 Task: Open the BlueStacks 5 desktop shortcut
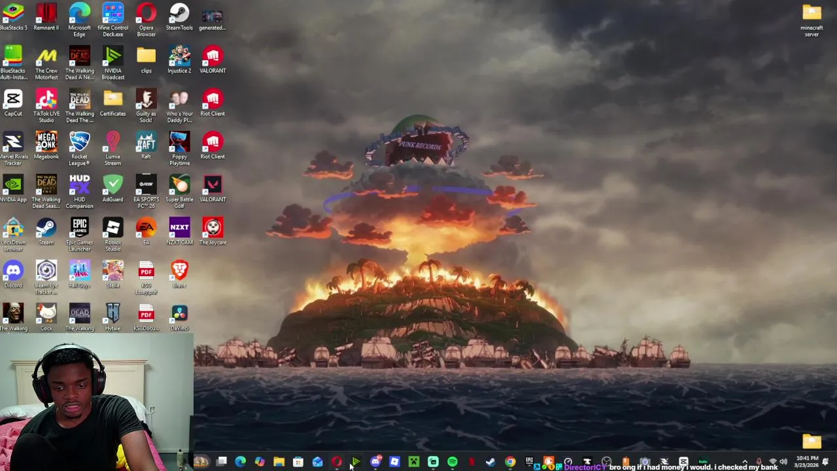[x=13, y=17]
